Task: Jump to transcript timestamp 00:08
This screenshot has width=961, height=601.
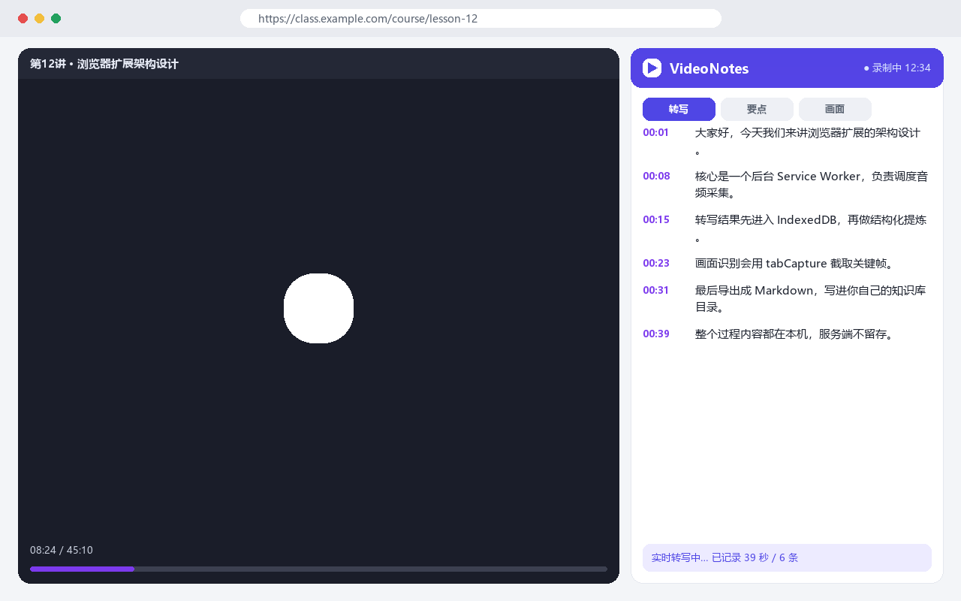Action: pyautogui.click(x=656, y=176)
